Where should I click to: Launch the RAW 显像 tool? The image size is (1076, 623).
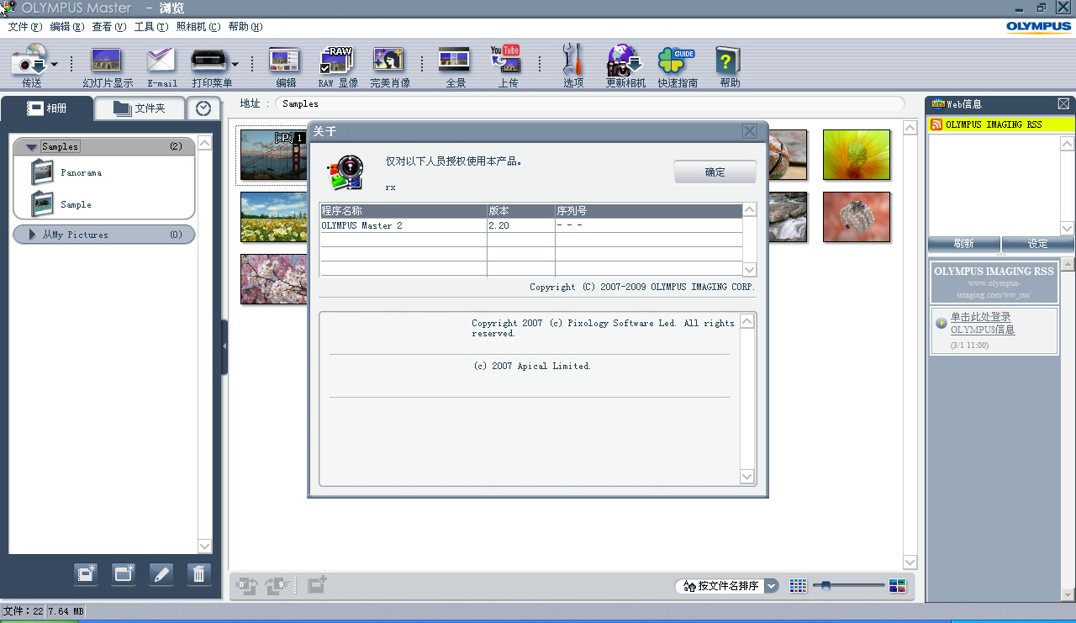(336, 61)
